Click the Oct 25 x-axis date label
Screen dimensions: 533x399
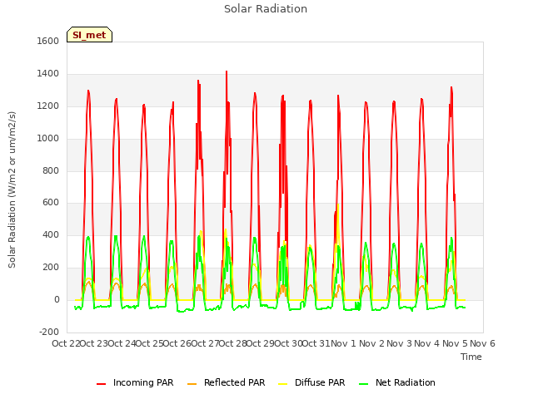point(149,343)
